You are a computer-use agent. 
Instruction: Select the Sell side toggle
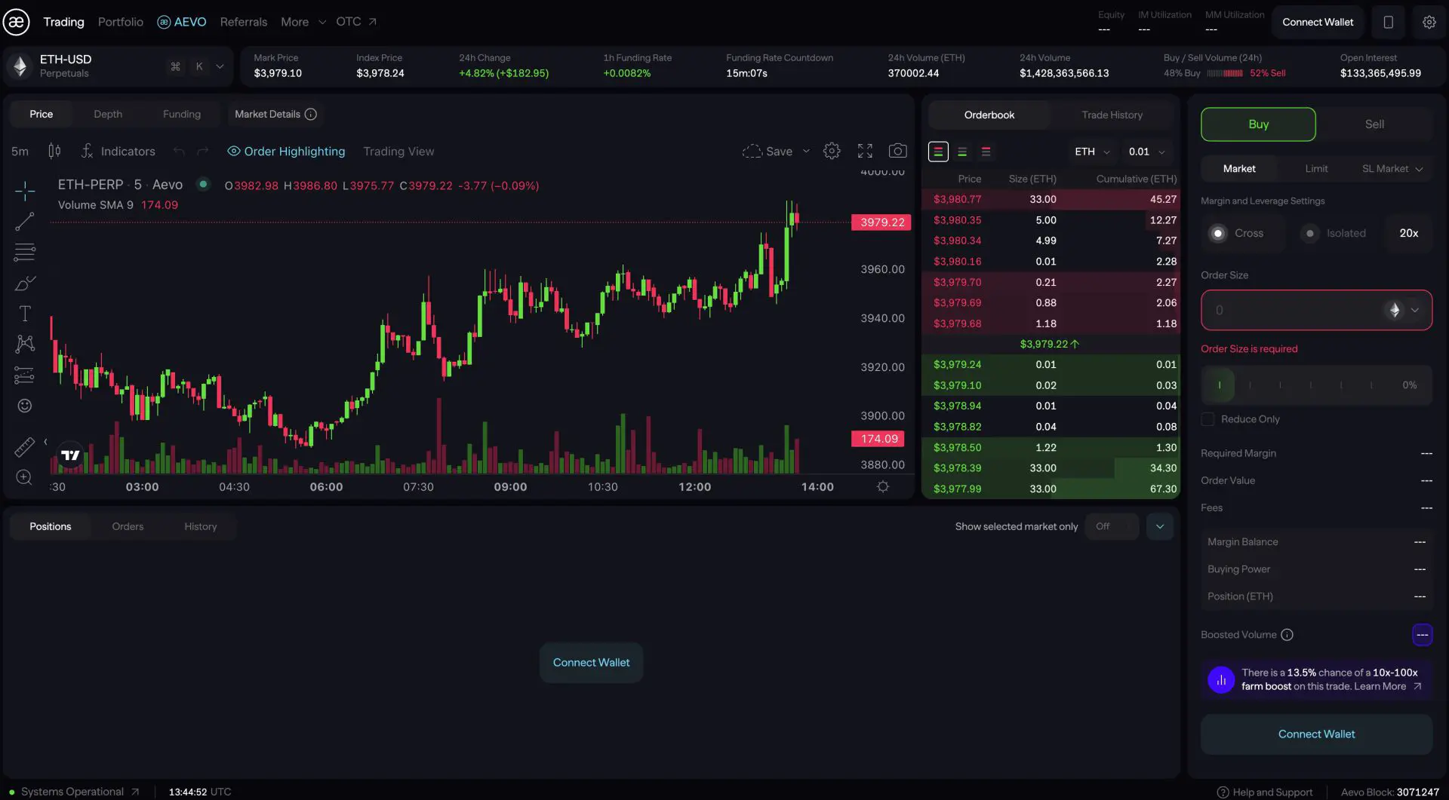(1374, 124)
